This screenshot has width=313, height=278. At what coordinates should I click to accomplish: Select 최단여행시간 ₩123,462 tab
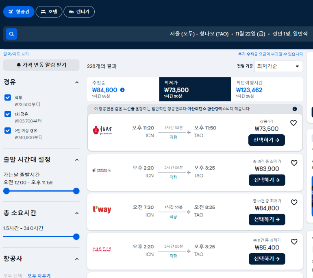point(267,89)
